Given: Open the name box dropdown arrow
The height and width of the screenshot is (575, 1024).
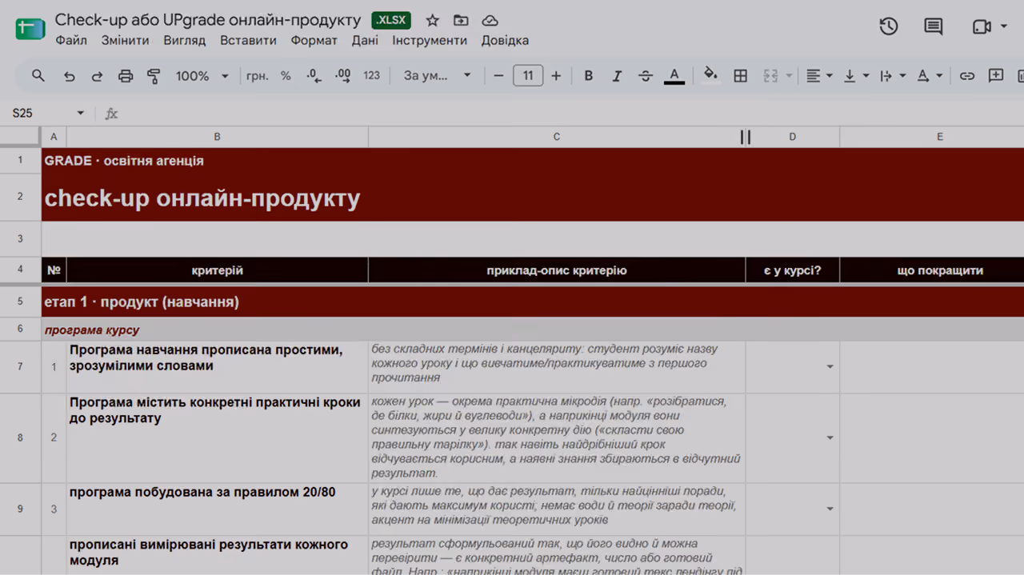Looking at the screenshot, I should 80,114.
